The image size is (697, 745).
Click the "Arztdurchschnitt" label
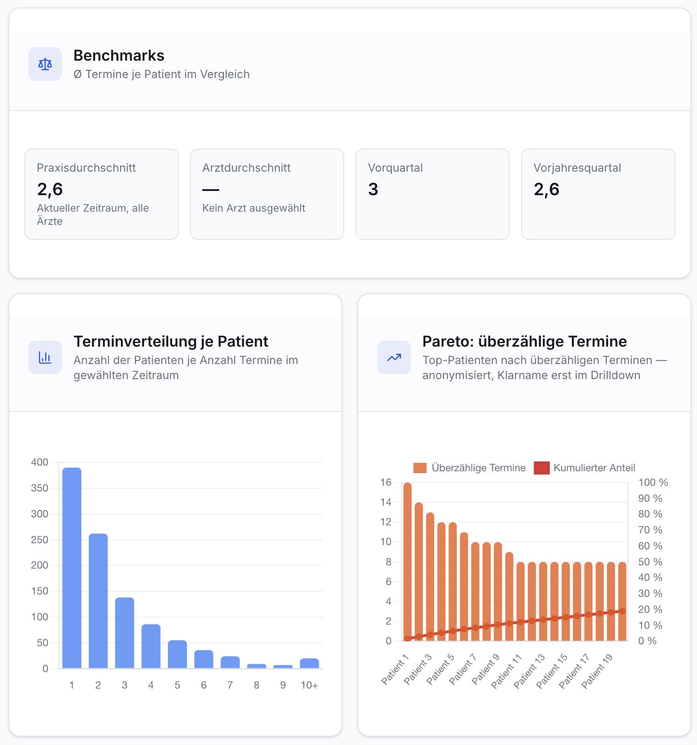[246, 168]
